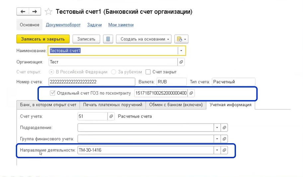Add to favorites with star icon
Screen dimensions: 303x177
[x=48, y=12]
